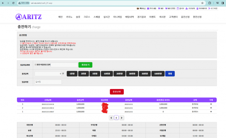Click the green 계좌받기 button
The width and height of the screenshot is (226, 138).
[x=86, y=65]
